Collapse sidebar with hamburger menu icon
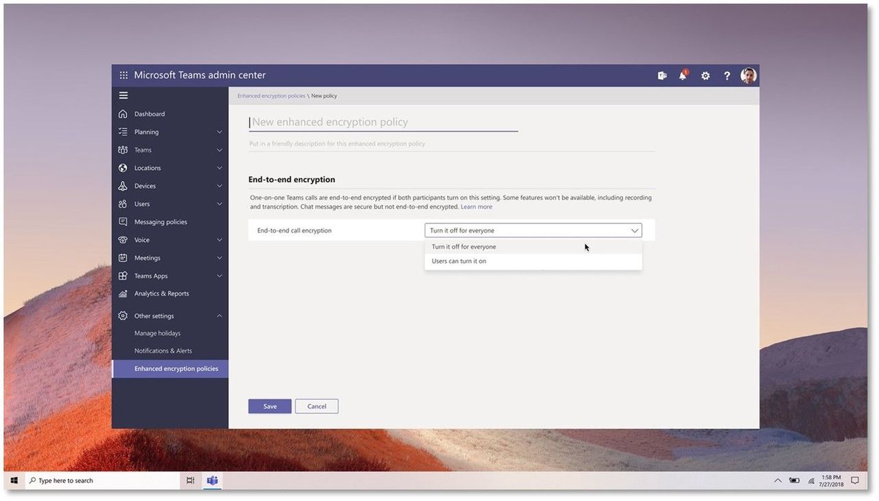 click(124, 96)
